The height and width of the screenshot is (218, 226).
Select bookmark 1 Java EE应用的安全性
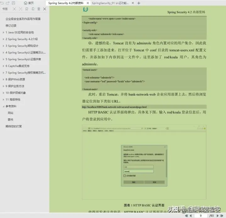19,32
